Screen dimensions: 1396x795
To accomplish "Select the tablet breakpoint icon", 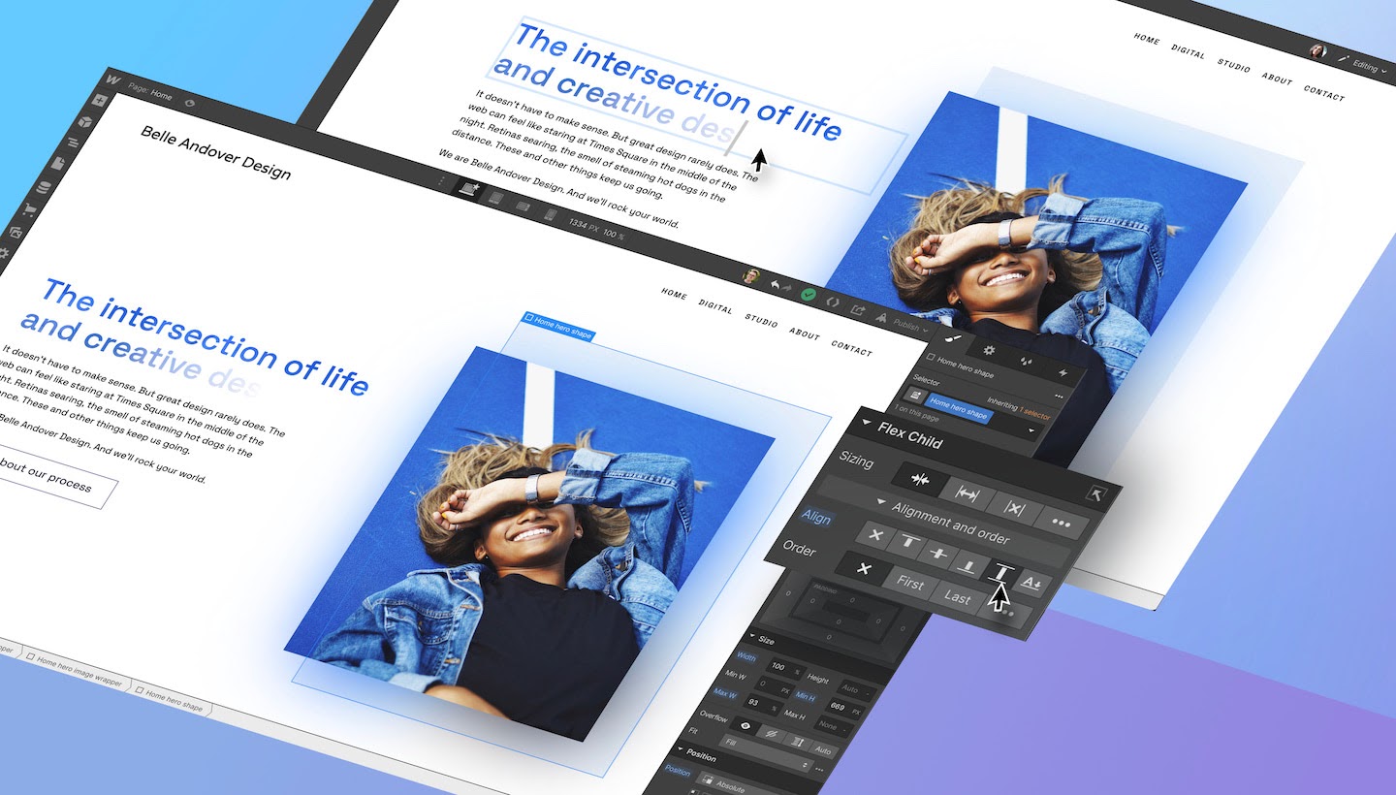I will tap(495, 198).
